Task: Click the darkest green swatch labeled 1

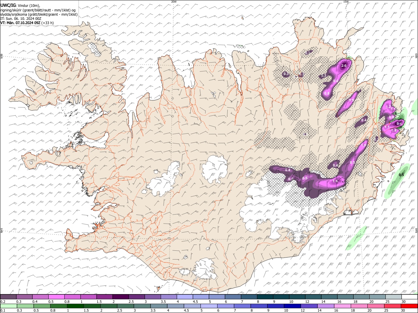Action: 75,306
